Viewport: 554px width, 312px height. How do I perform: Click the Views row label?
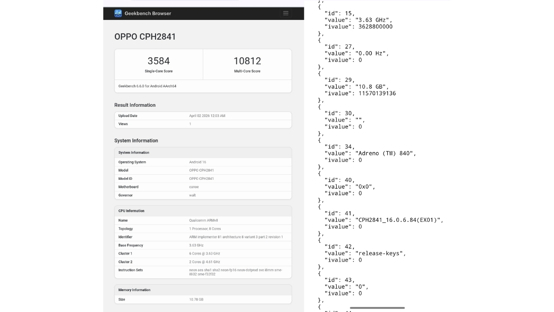[x=123, y=124]
